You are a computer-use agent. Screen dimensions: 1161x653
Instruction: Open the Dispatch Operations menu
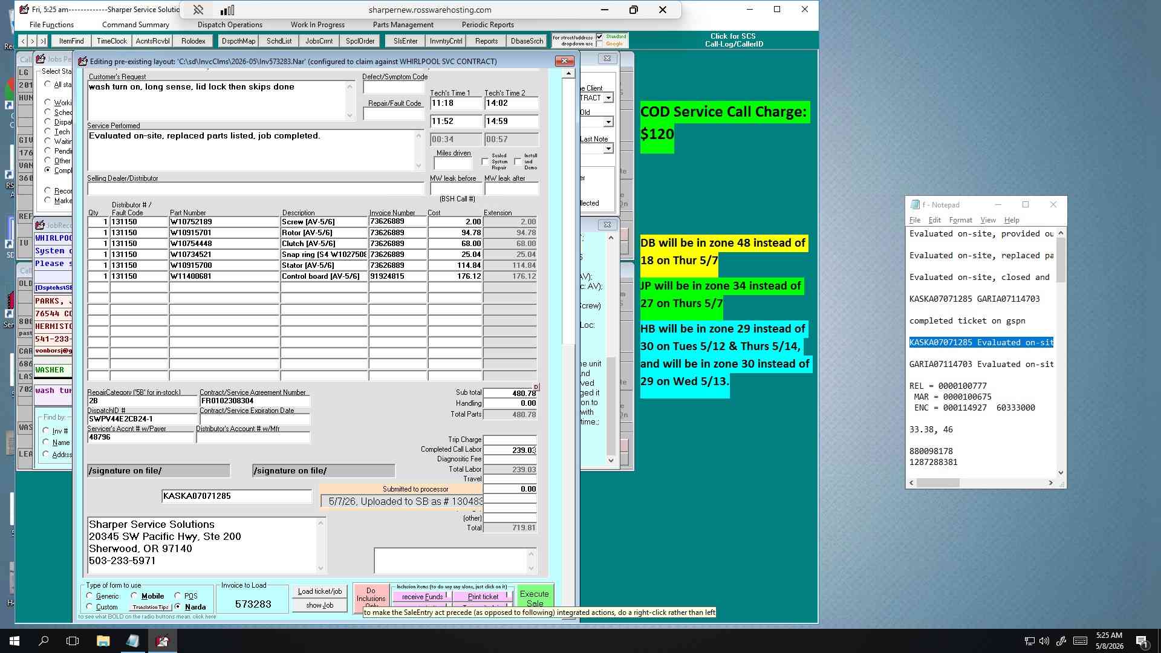pos(230,25)
